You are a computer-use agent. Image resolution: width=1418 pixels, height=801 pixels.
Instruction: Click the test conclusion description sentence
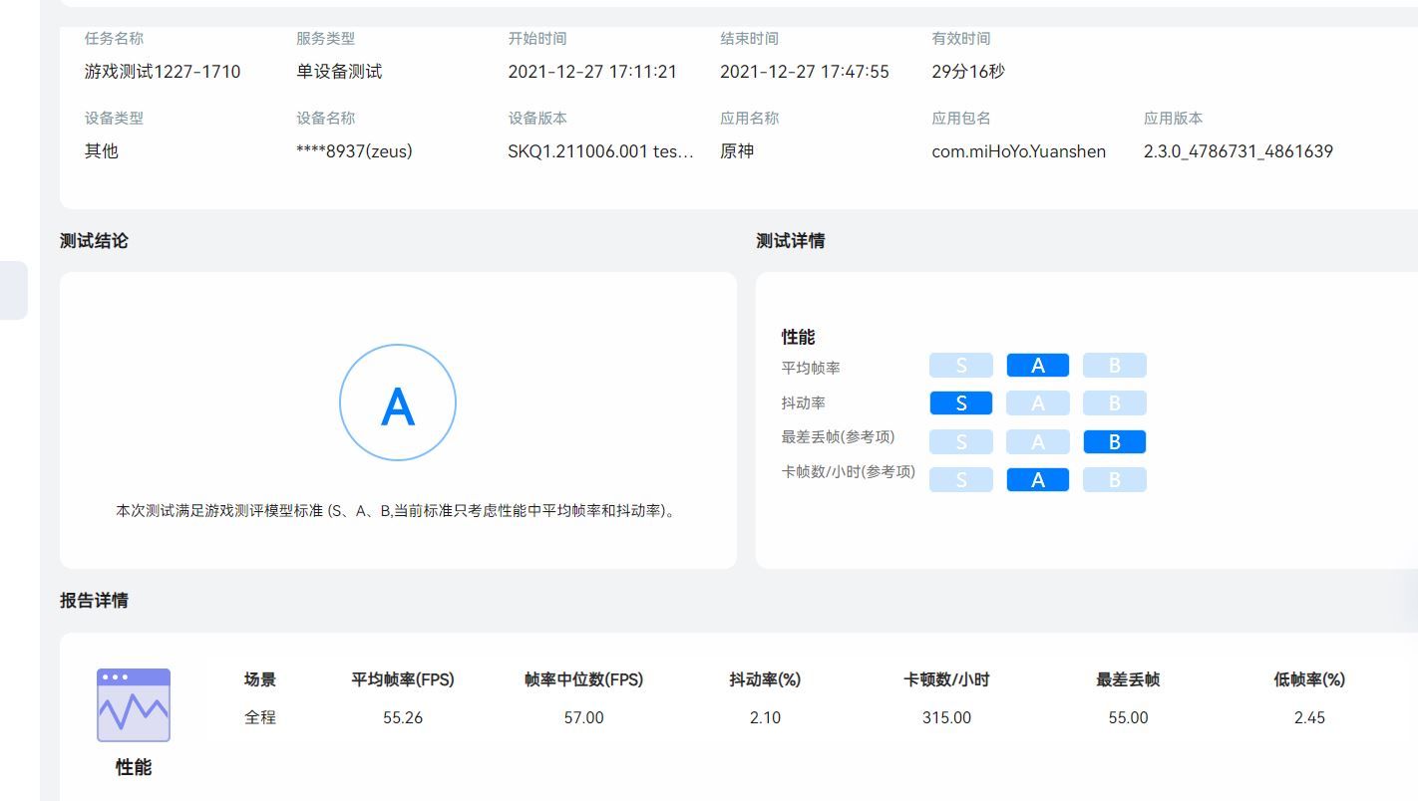pos(397,511)
